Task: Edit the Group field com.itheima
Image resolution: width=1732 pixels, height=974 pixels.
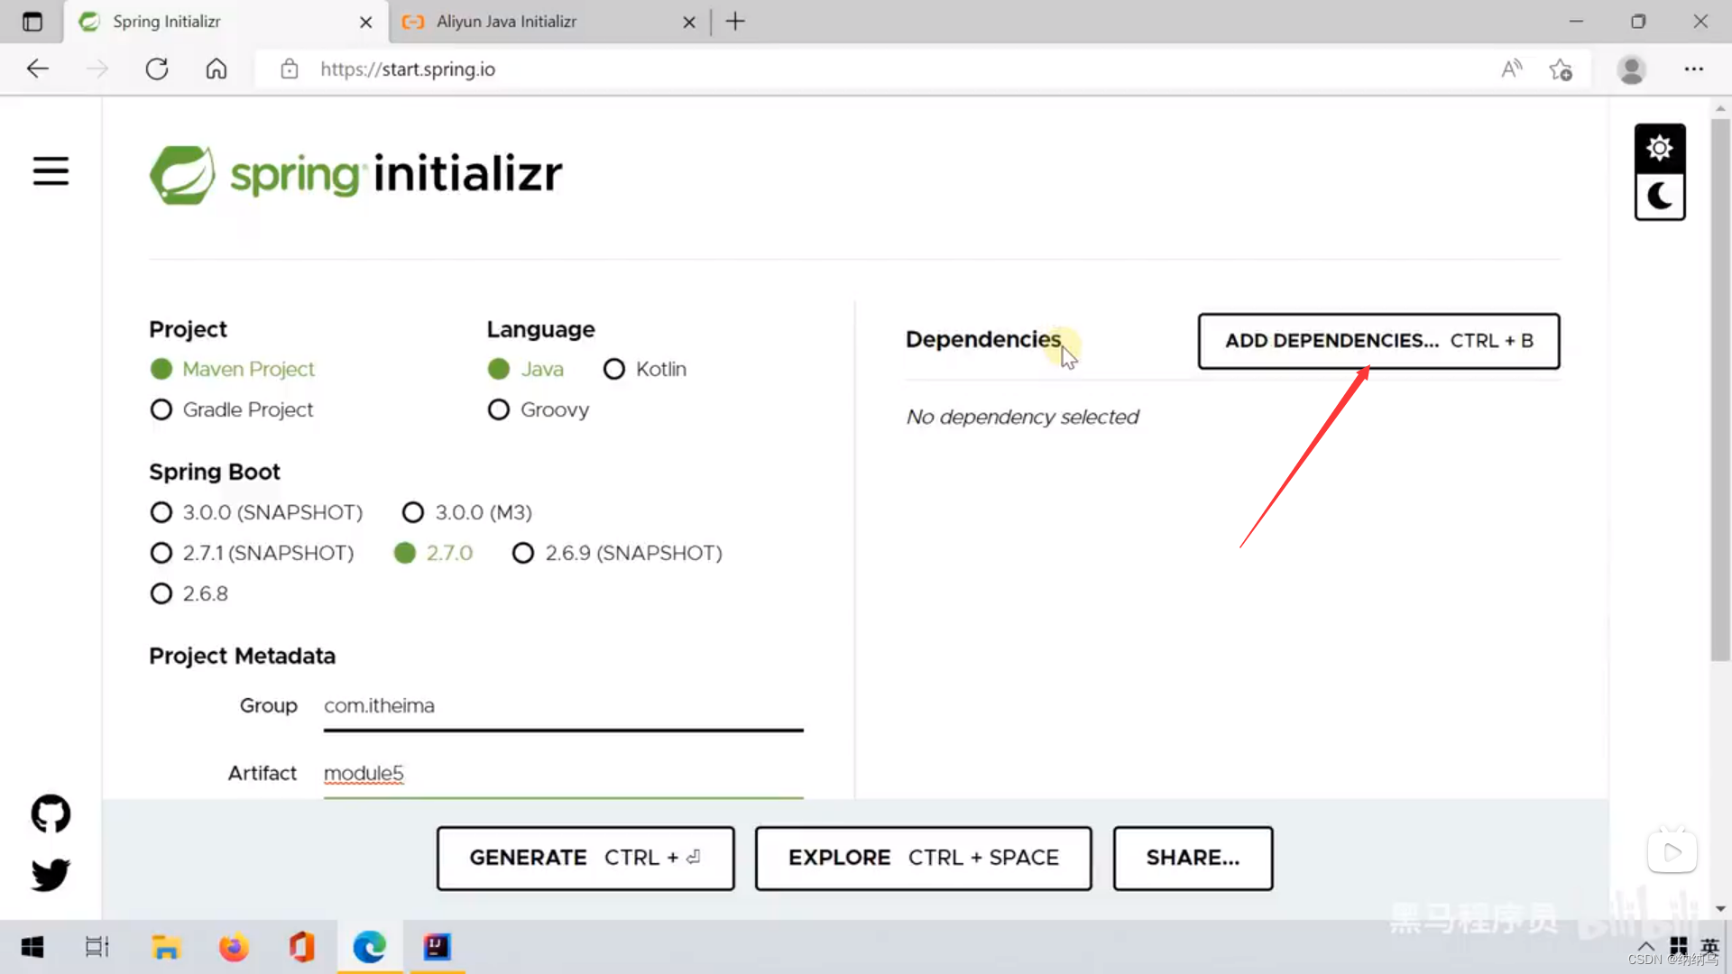Action: [563, 706]
